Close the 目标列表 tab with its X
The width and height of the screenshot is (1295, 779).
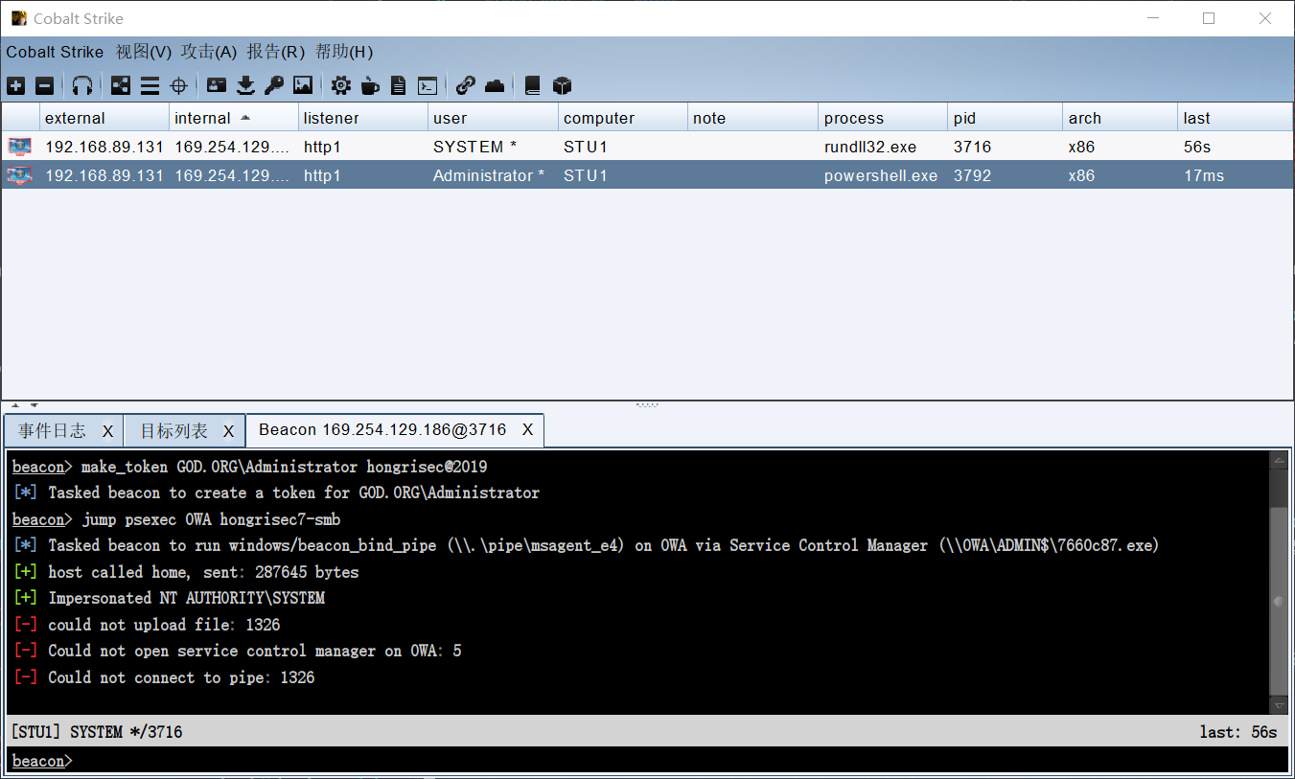point(228,431)
